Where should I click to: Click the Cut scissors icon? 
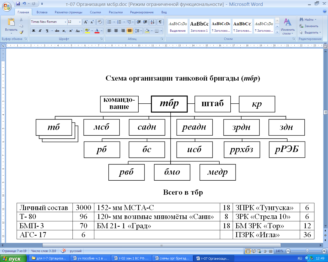(x=21, y=20)
